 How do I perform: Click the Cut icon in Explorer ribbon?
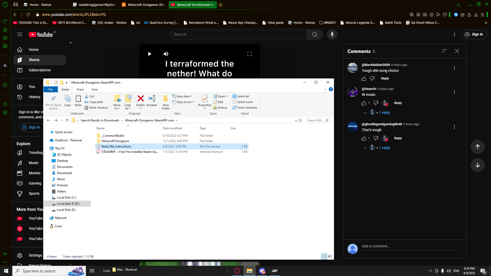(x=89, y=96)
